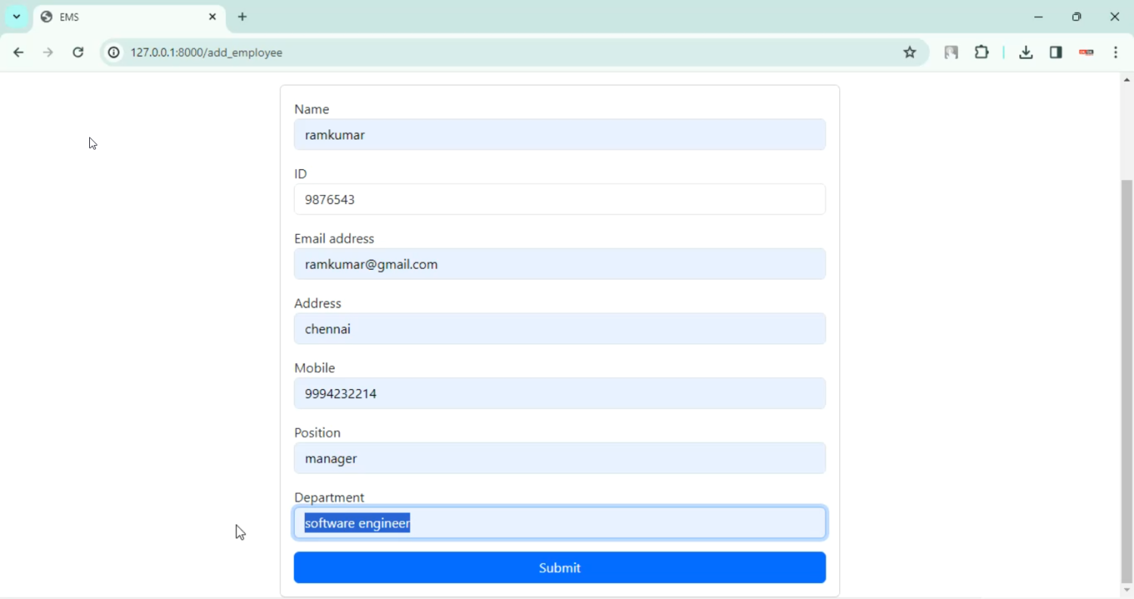Toggle the browser side panel

(1056, 53)
